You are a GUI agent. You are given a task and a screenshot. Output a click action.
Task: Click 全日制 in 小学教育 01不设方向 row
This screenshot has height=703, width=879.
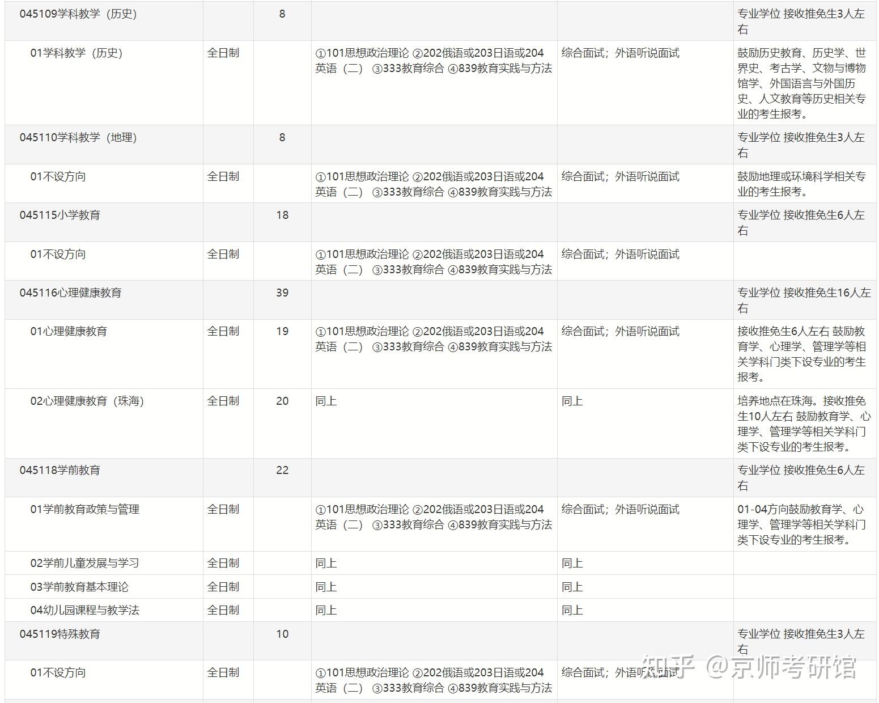click(x=223, y=255)
